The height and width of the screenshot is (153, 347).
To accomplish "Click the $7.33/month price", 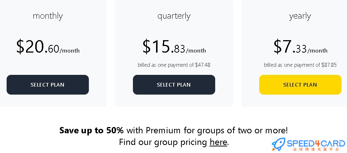I will tap(300, 47).
